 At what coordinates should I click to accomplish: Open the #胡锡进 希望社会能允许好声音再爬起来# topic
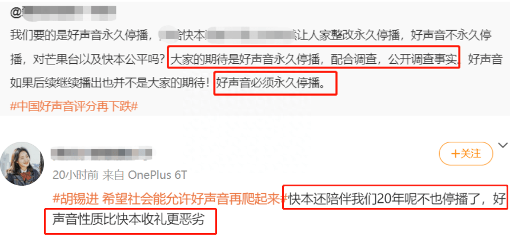170,199
